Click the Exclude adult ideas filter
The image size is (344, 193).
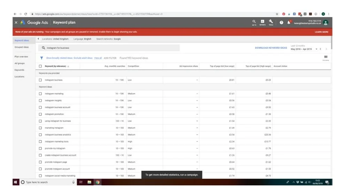pos(83,58)
